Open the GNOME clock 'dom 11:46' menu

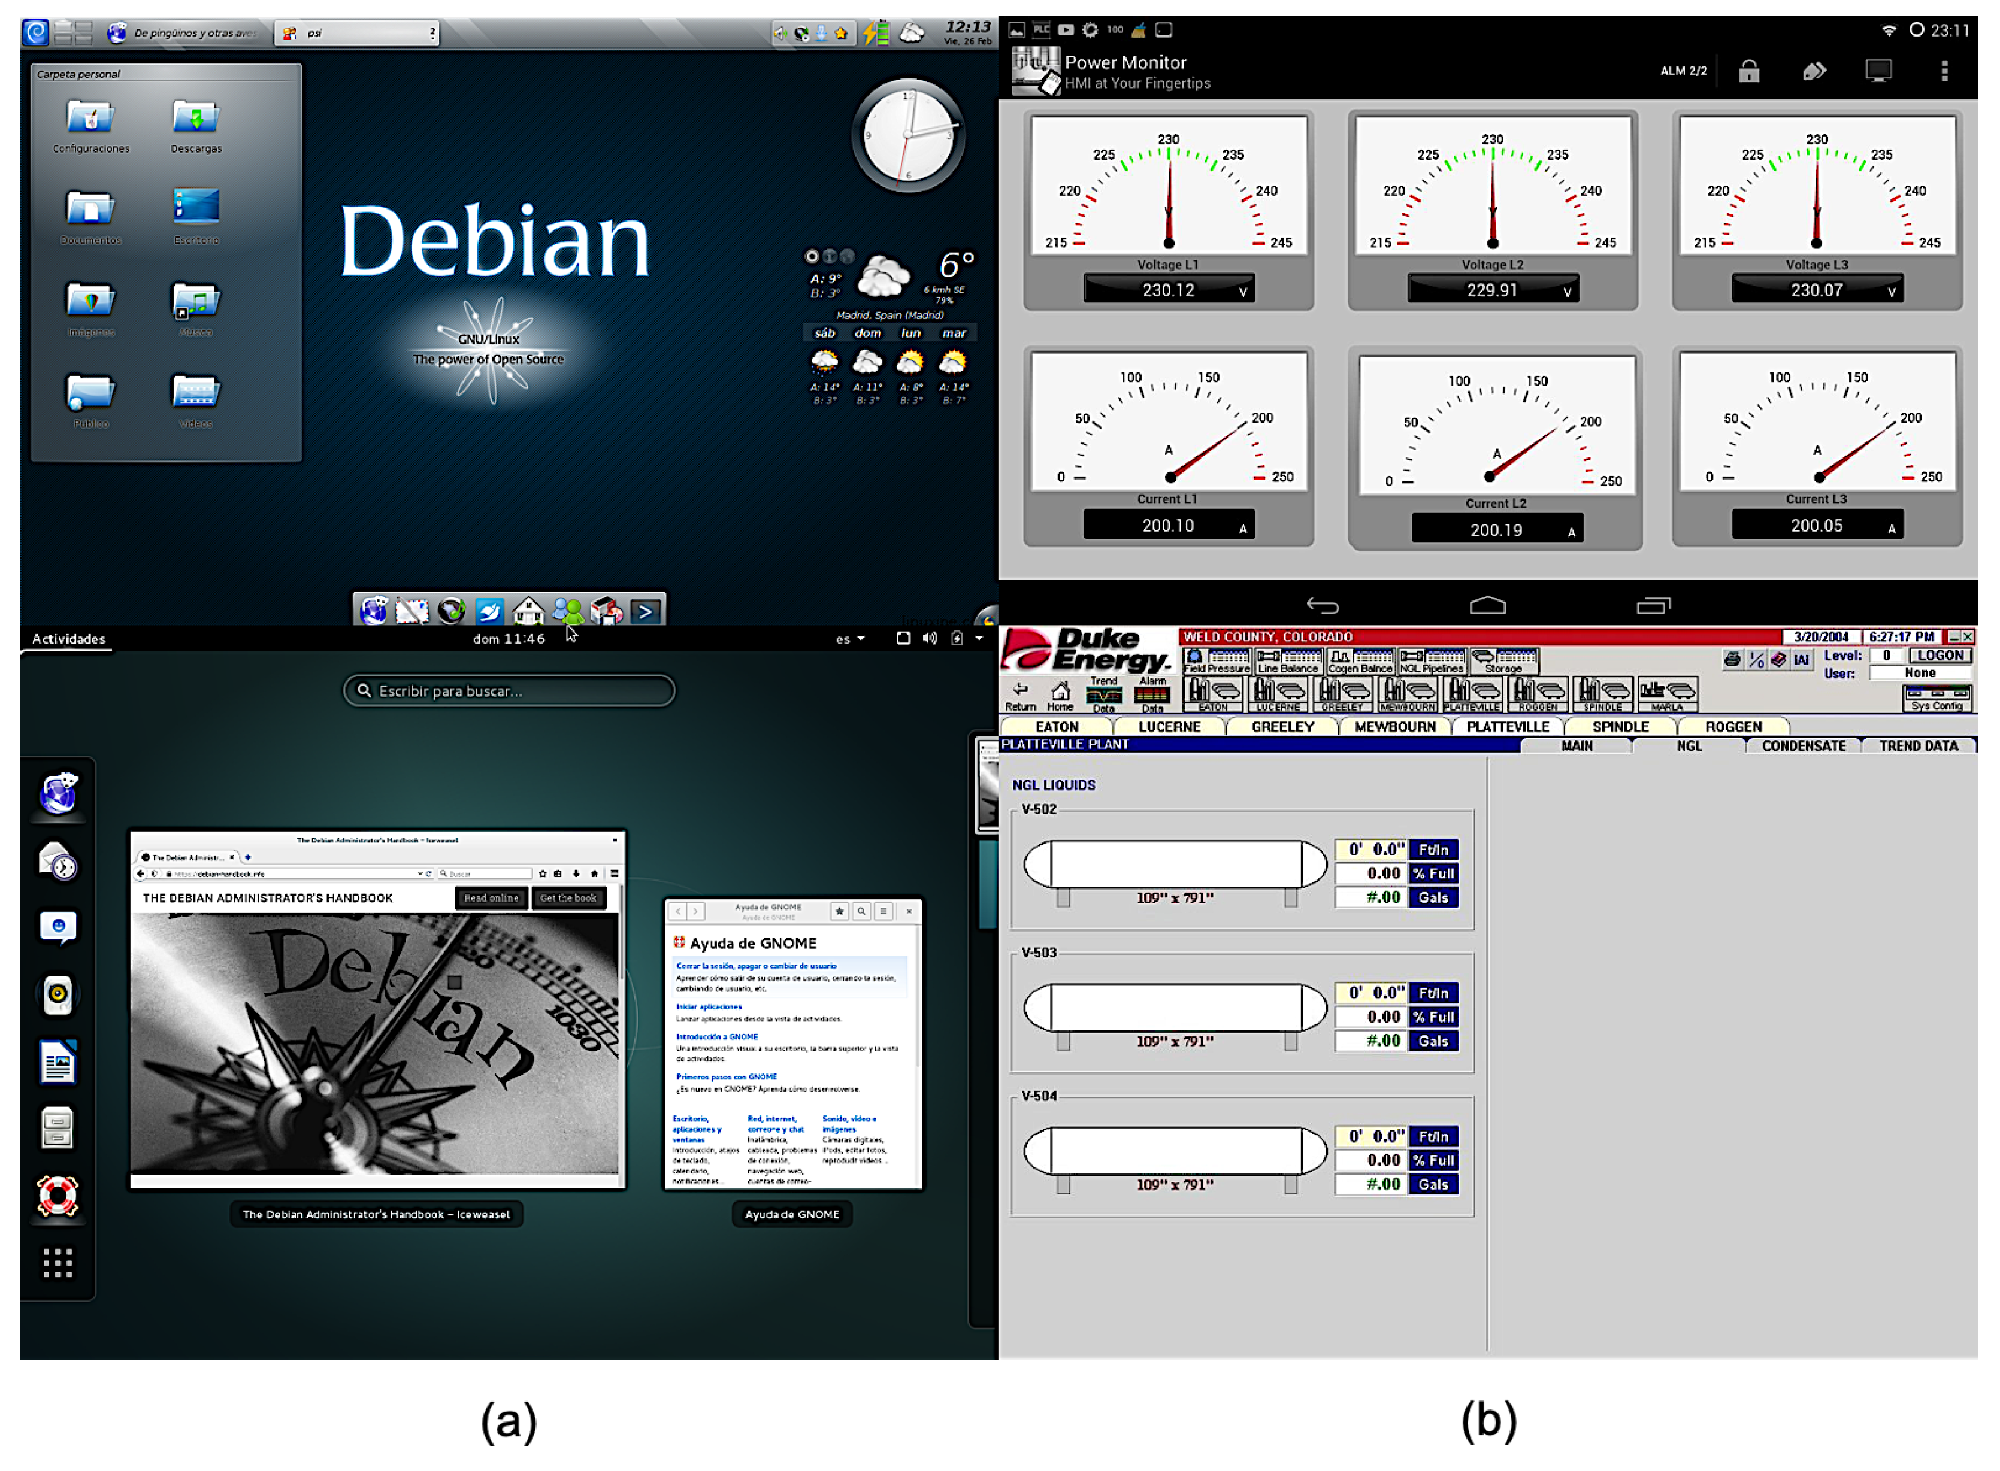tap(509, 638)
